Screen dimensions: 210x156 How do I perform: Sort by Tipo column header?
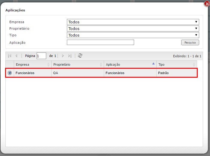click(177, 64)
